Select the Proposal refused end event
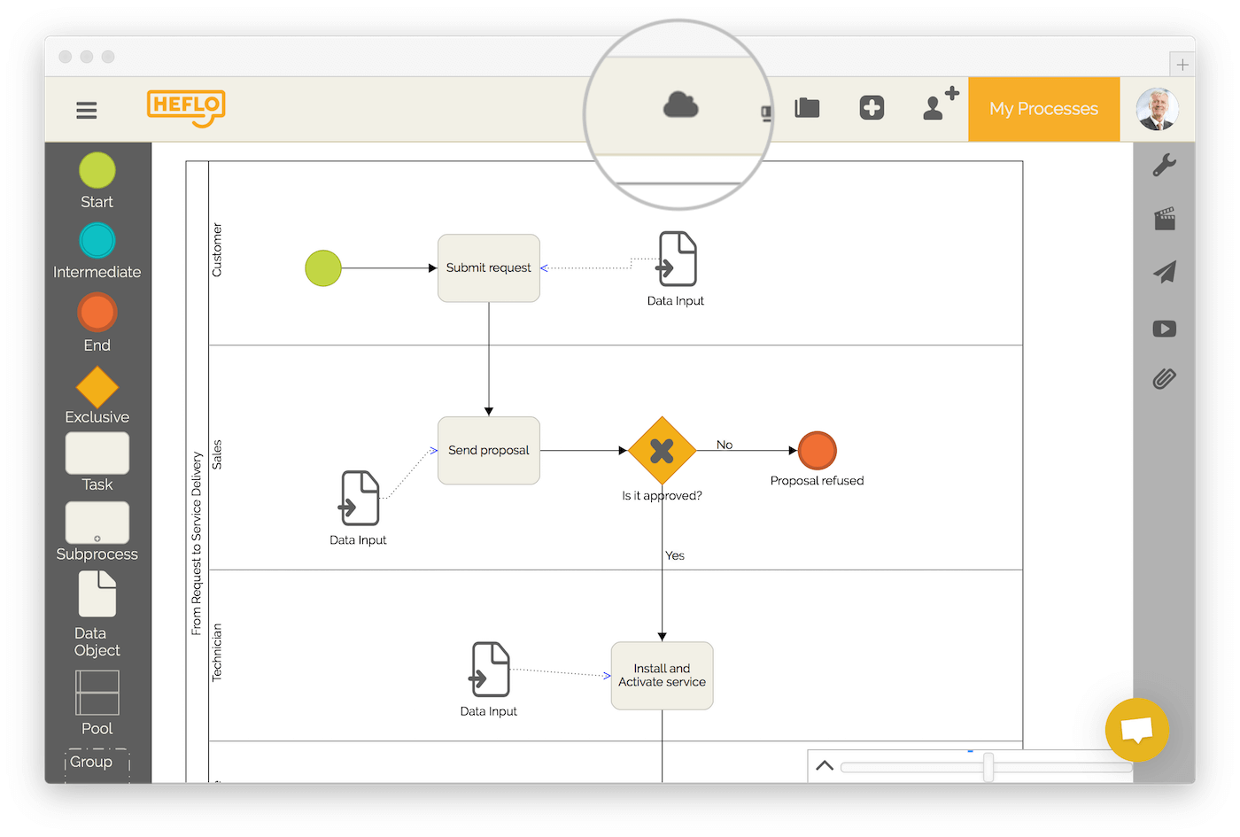 [x=818, y=451]
